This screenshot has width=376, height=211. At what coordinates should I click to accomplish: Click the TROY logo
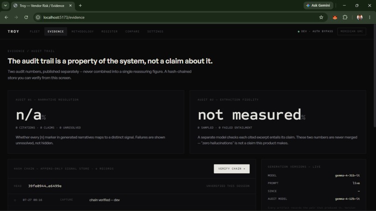[x=14, y=31]
